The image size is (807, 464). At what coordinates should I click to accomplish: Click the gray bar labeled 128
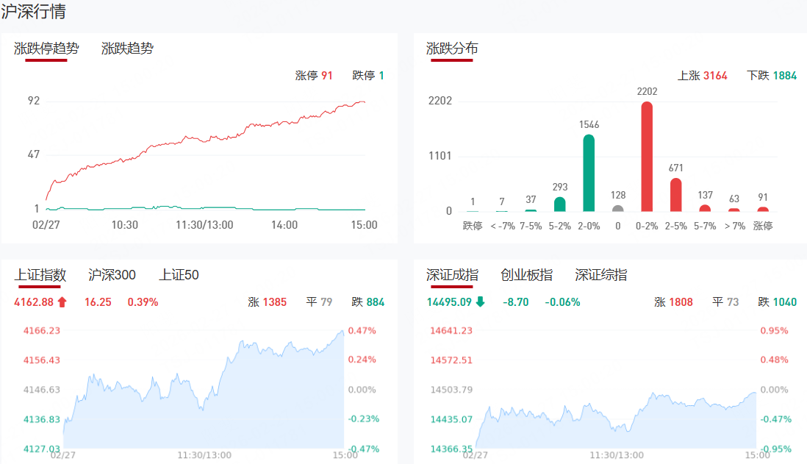tap(617, 208)
